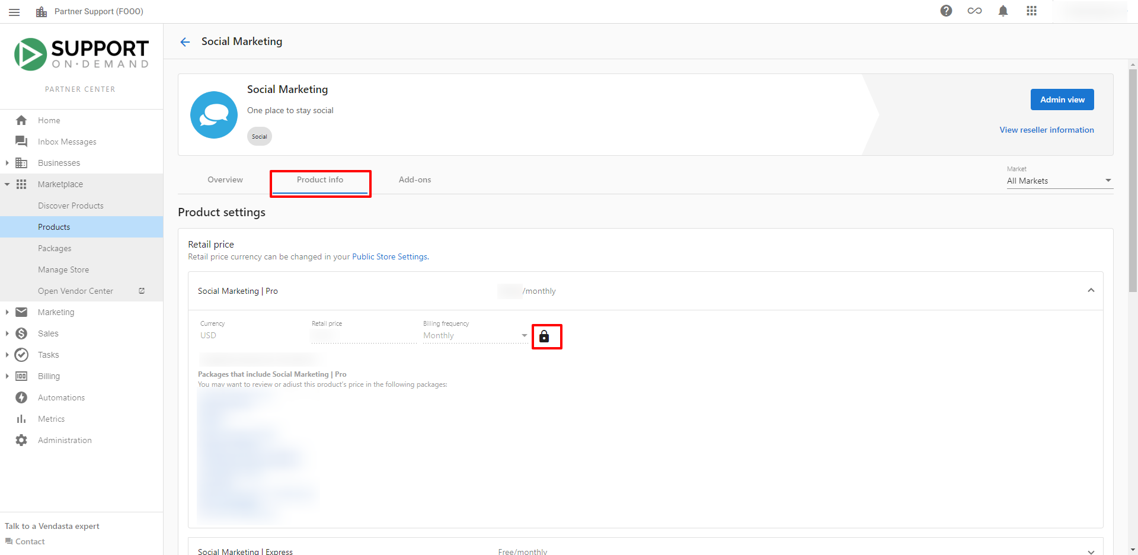This screenshot has height=555, width=1138.
Task: Switch to the Overview tab
Action: 225,179
